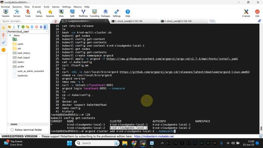Click the home tab icon
The width and height of the screenshot is (263, 148).
click(x=56, y=21)
